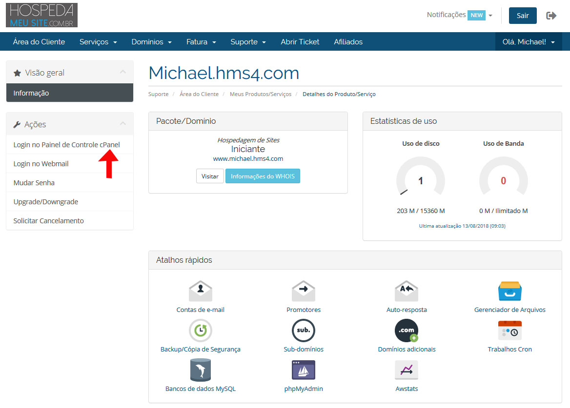Click the Backup/Cópia de Segurança text link
The image size is (570, 408).
coord(200,349)
